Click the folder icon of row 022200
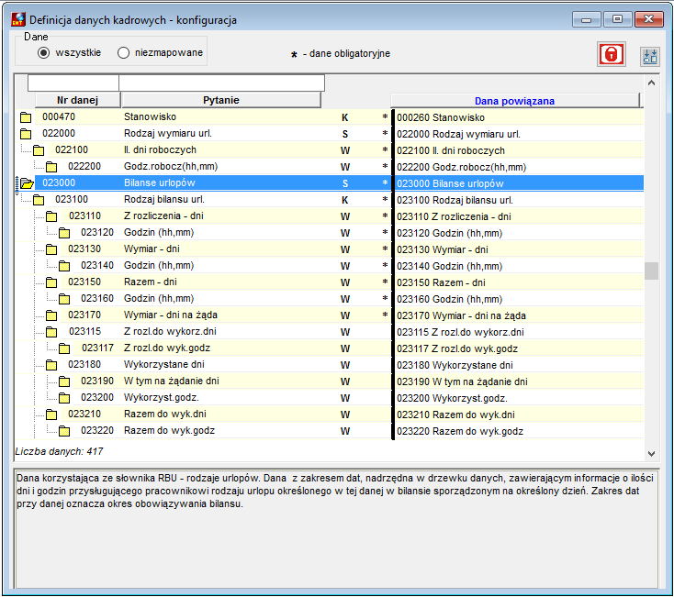Viewport: 674px width, 597px height. click(51, 167)
